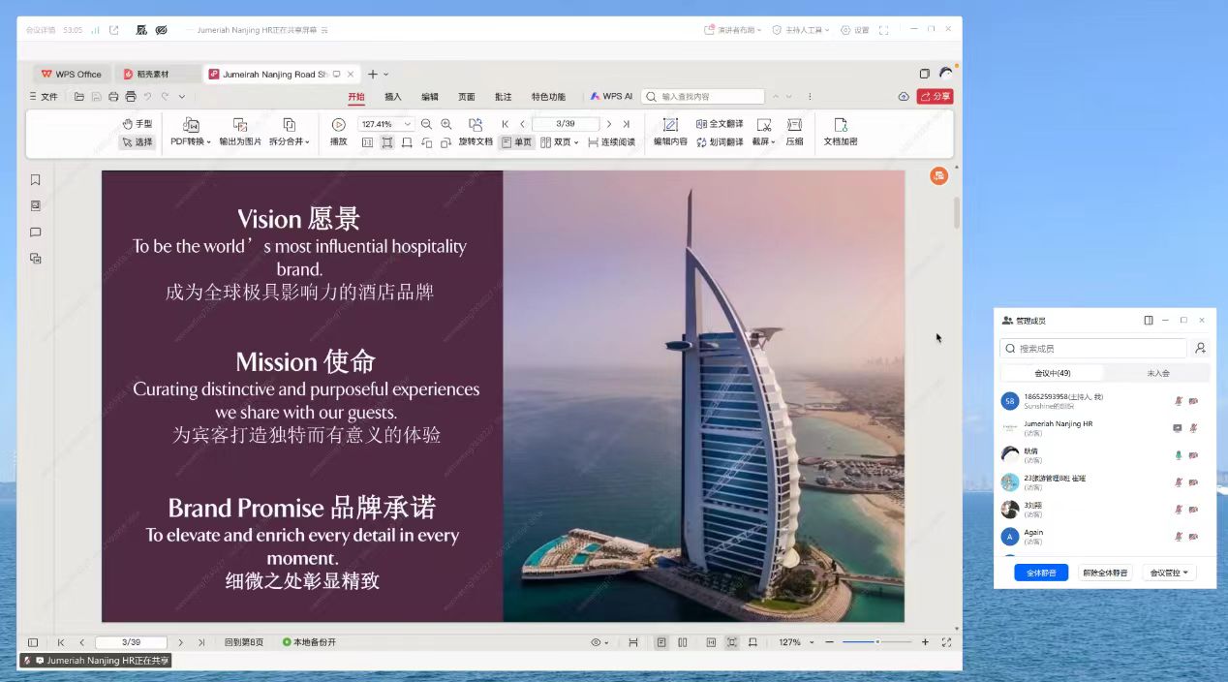The width and height of the screenshot is (1228, 682).
Task: Click the zoom slider in the status bar
Action: [x=876, y=642]
